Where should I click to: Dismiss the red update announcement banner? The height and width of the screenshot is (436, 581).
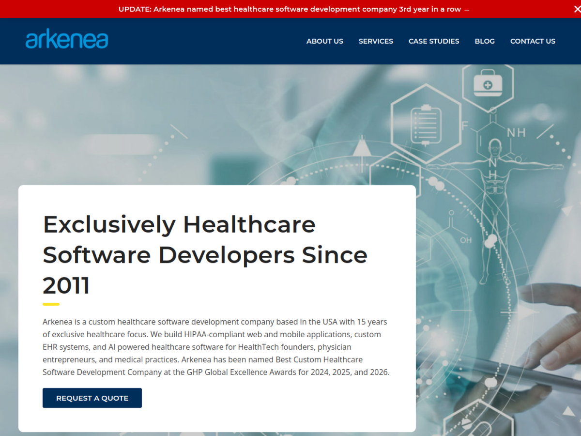click(x=577, y=9)
